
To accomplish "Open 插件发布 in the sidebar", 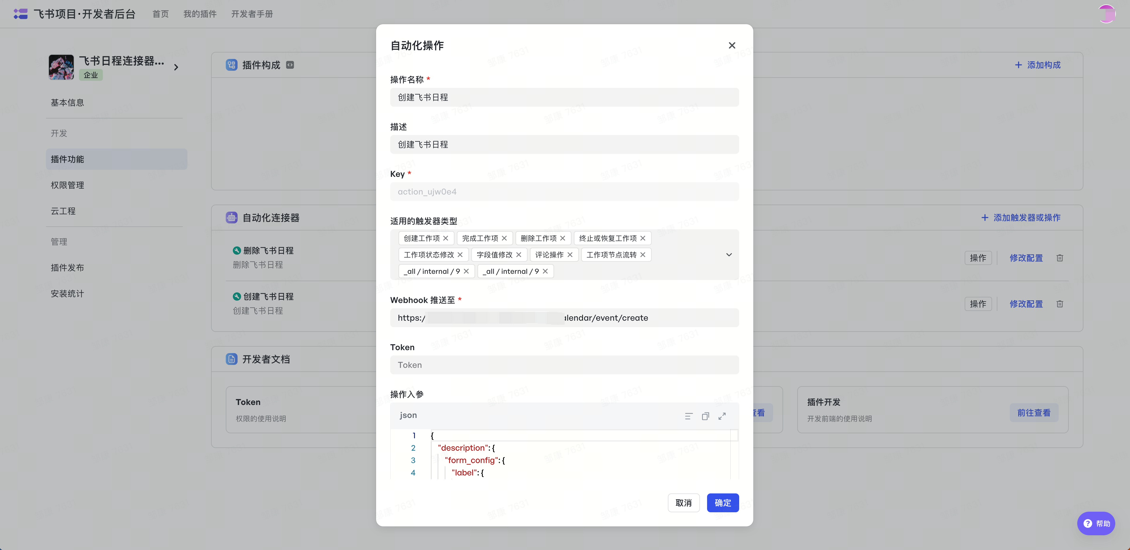I will click(116, 268).
